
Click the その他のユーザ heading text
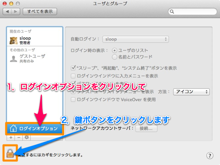point(22,50)
